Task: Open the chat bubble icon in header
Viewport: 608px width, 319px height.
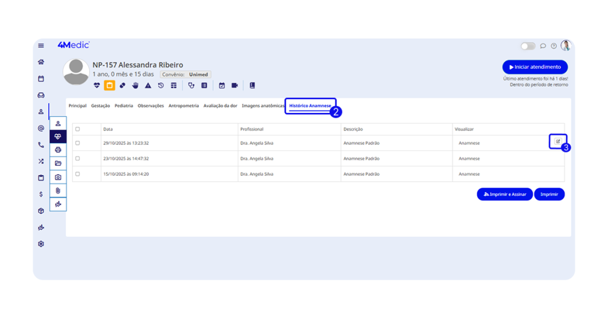Action: (543, 46)
